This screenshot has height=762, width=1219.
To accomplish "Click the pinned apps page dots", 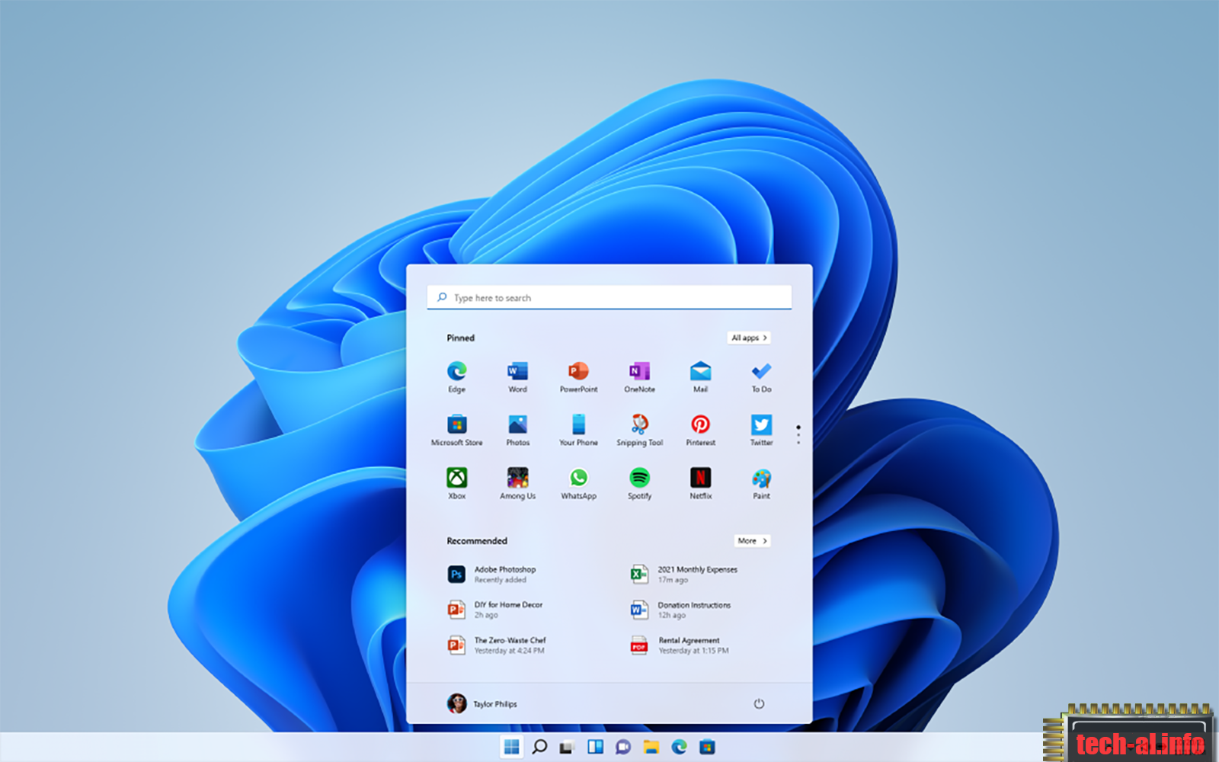I will (798, 434).
